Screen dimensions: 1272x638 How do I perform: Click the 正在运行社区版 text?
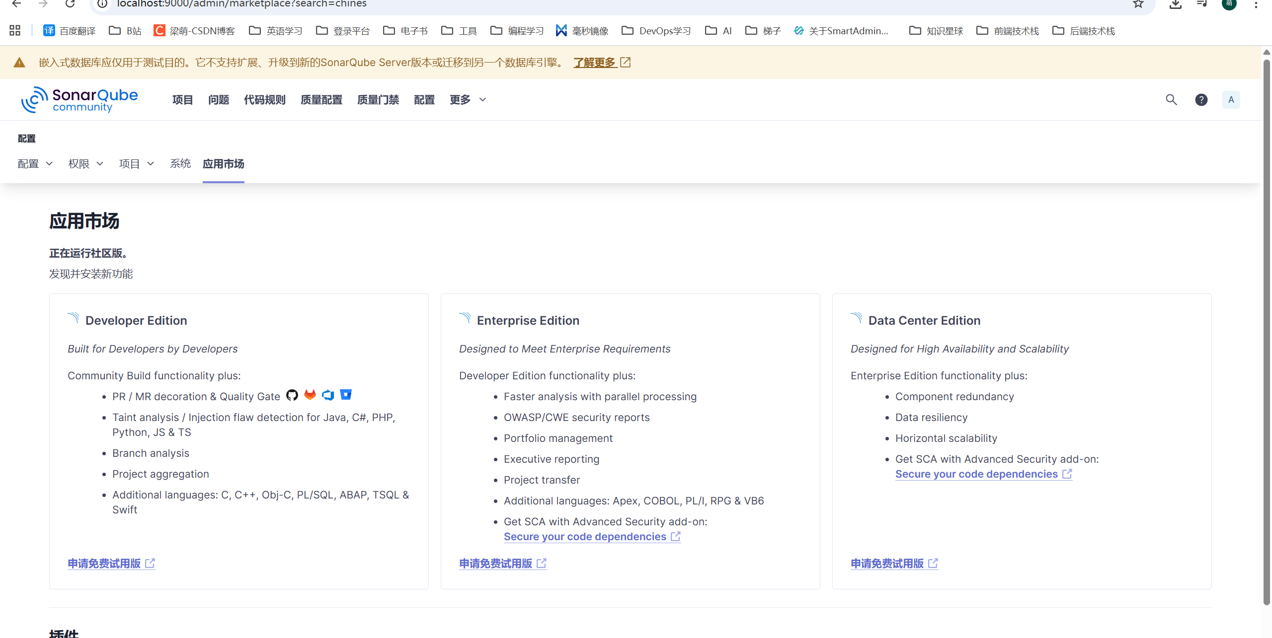(88, 253)
